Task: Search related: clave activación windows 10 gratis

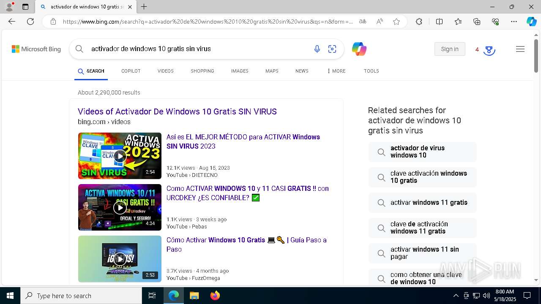Action: [422, 177]
